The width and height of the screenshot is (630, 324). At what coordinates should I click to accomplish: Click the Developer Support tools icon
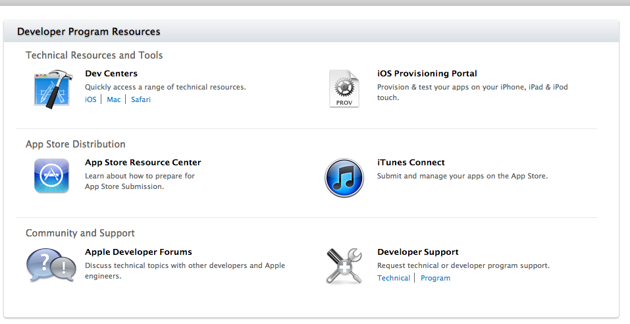(344, 265)
